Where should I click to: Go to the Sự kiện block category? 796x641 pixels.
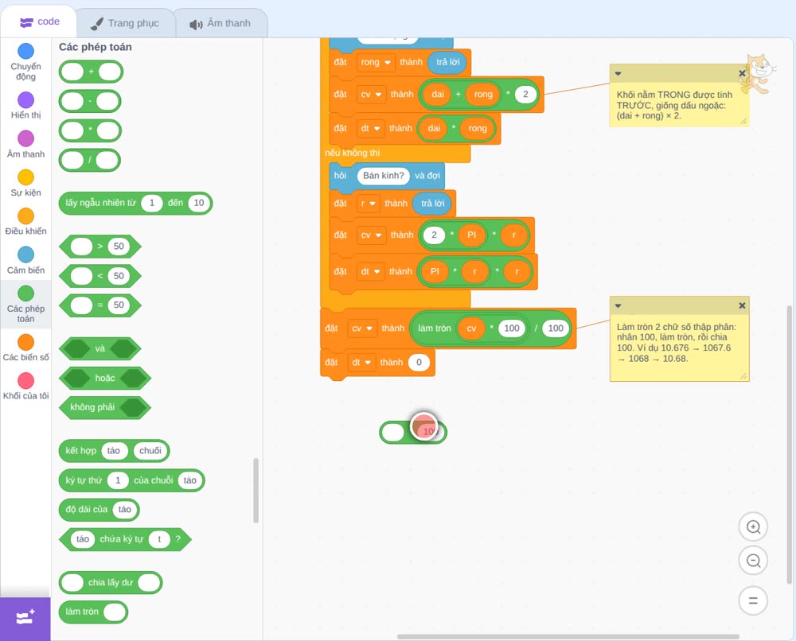tap(26, 183)
